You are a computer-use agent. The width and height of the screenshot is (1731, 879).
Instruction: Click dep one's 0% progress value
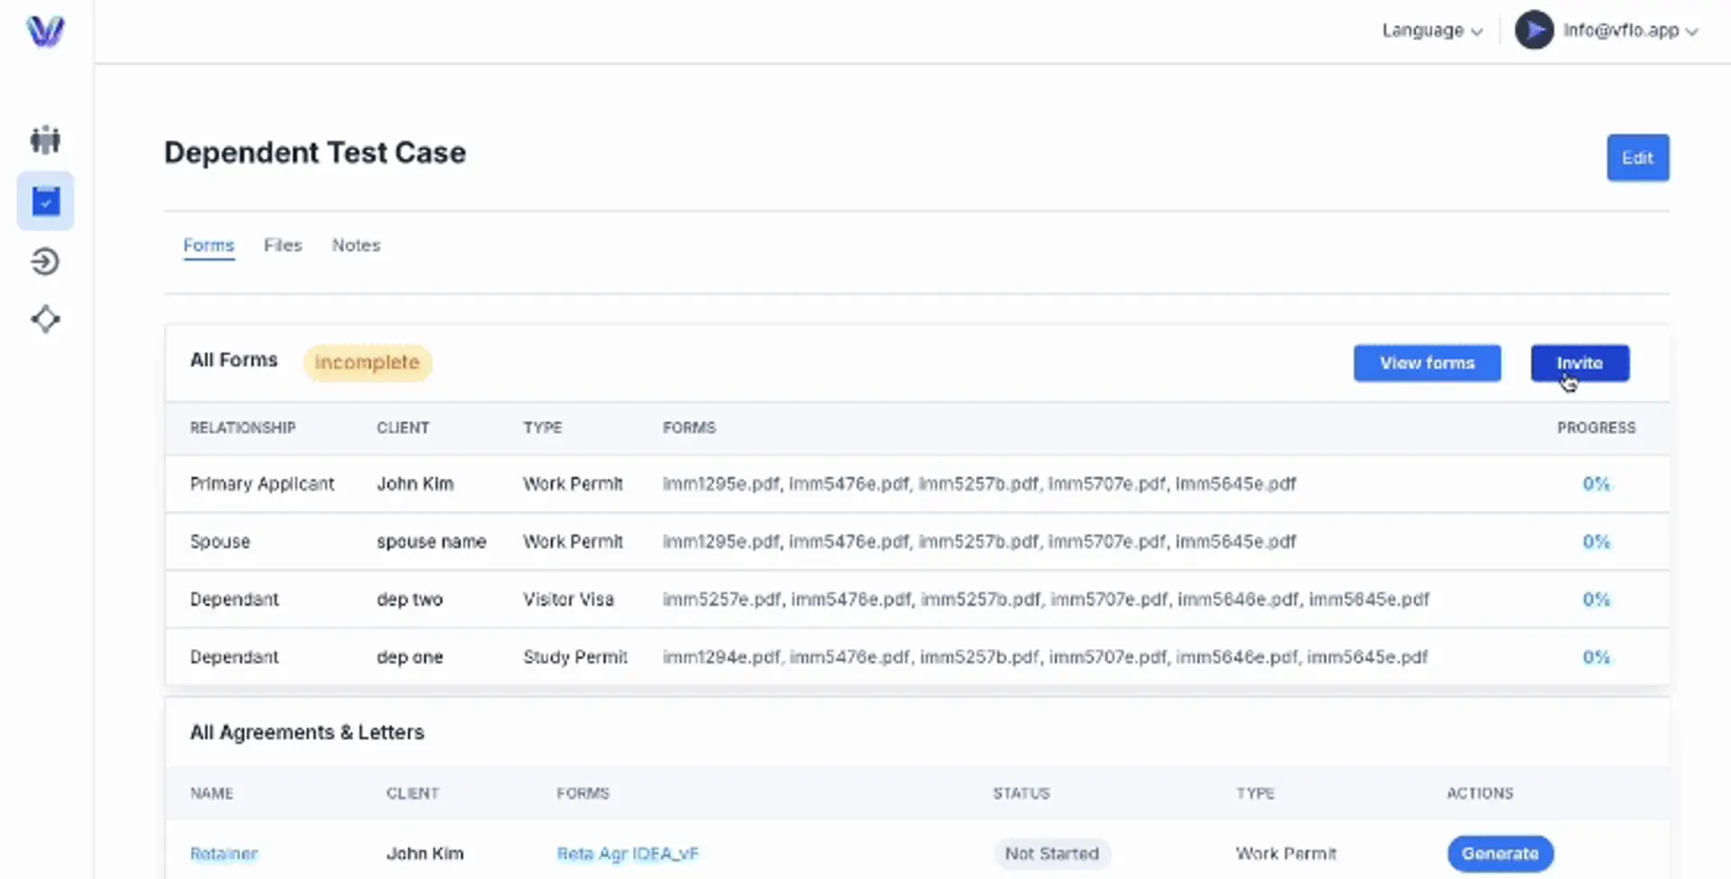1596,657
